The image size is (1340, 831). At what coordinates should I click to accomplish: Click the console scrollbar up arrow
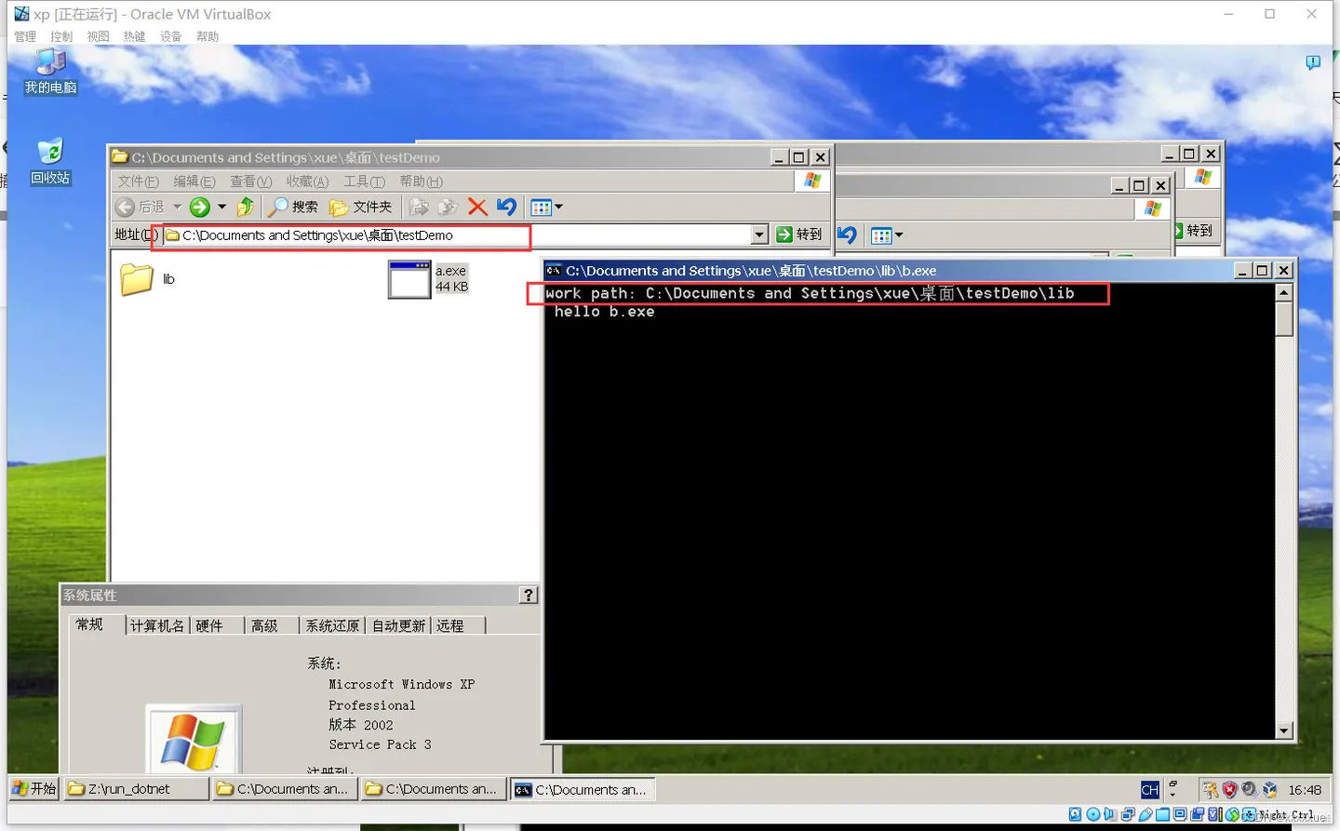(x=1284, y=293)
